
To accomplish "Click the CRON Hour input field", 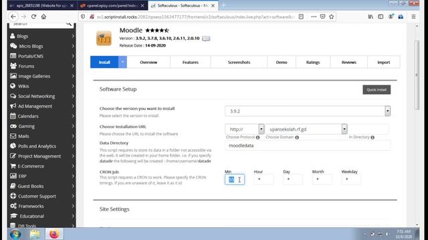I will [263, 179].
